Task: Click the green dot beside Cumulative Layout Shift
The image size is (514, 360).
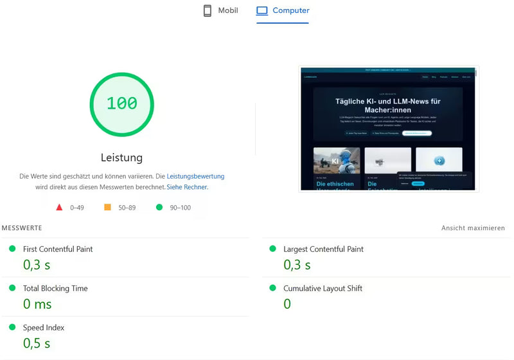Action: coord(272,288)
